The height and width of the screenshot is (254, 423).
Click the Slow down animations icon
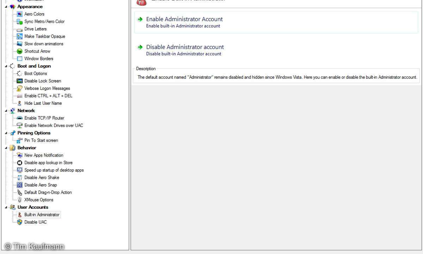[x=20, y=44]
